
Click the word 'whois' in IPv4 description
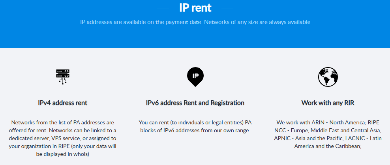81,154
